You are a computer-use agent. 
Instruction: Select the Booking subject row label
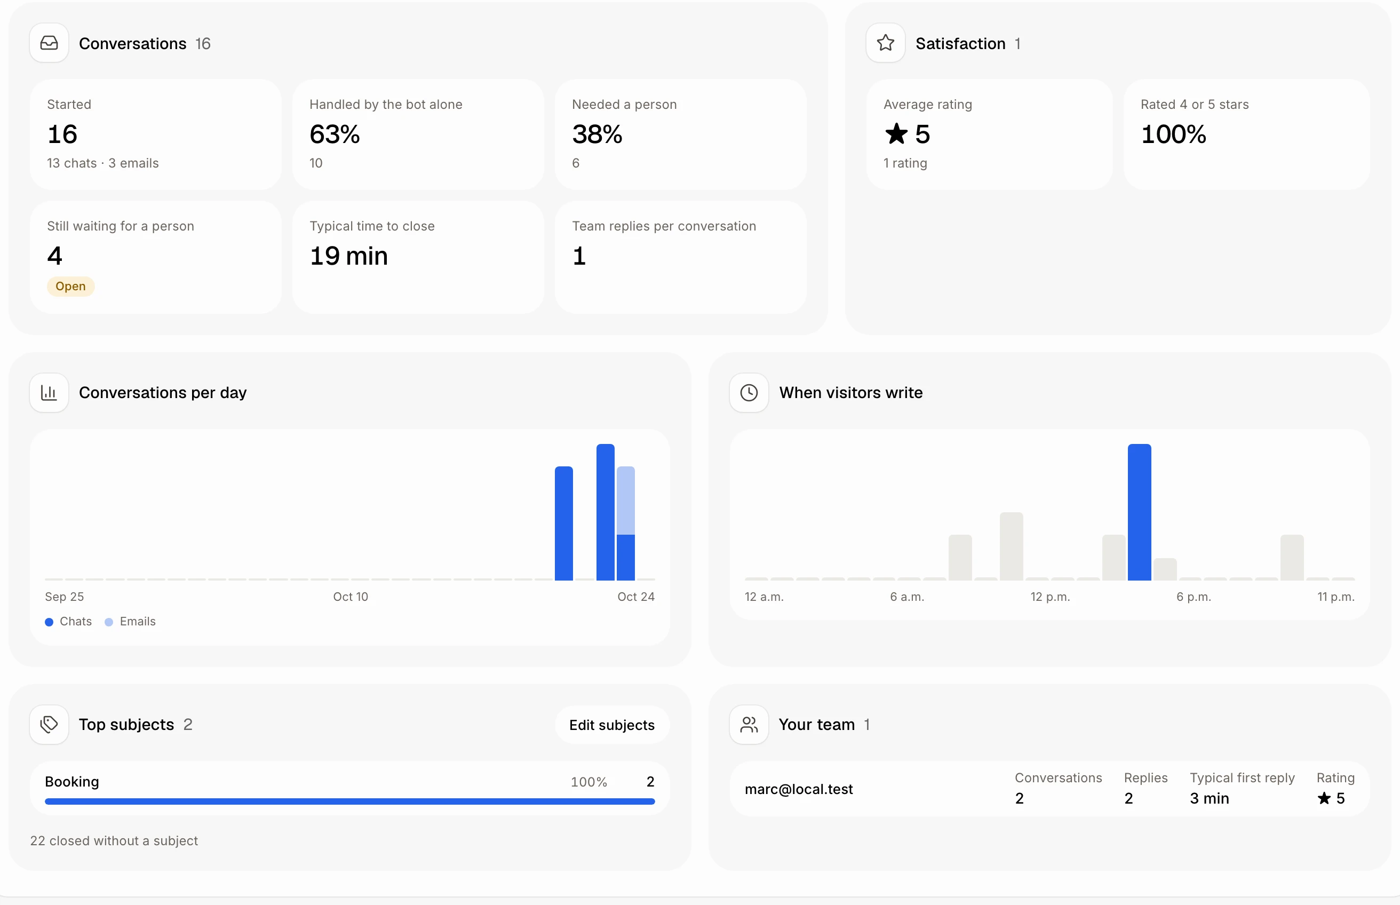click(x=71, y=782)
